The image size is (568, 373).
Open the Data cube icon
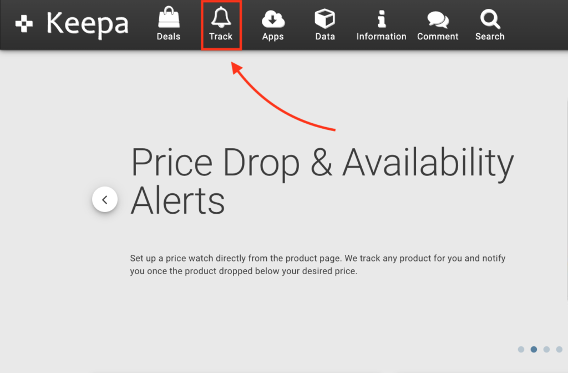[x=324, y=18]
